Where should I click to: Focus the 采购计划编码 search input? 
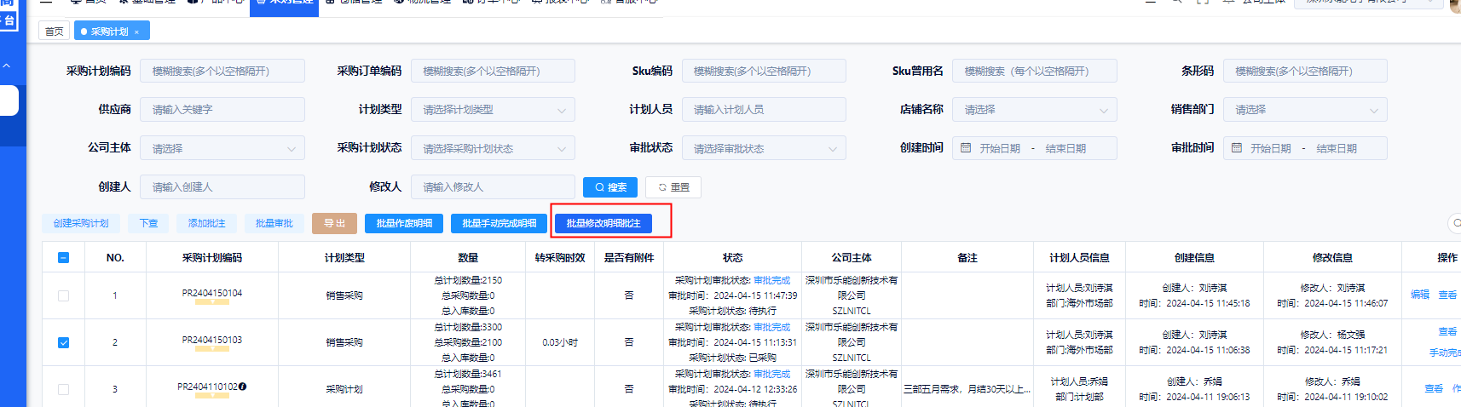222,72
